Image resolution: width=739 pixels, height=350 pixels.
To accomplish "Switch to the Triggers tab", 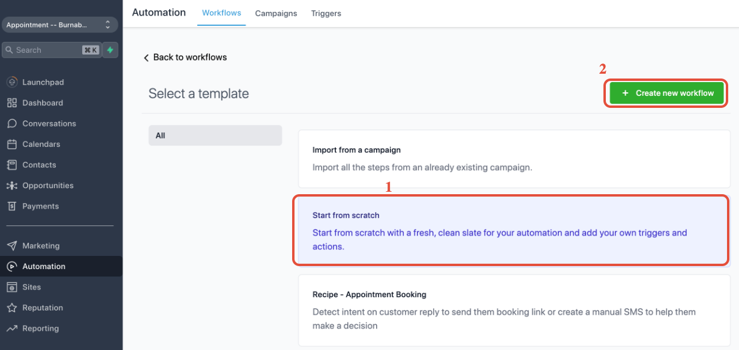I will (326, 13).
